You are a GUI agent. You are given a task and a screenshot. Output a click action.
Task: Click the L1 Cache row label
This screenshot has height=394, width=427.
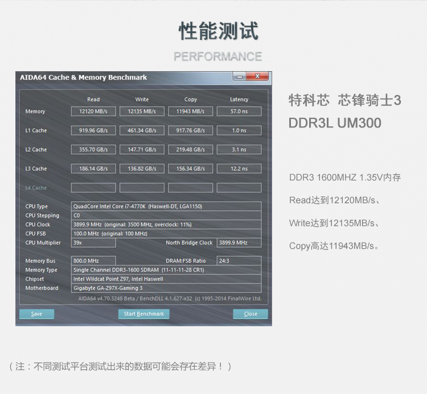tap(36, 130)
